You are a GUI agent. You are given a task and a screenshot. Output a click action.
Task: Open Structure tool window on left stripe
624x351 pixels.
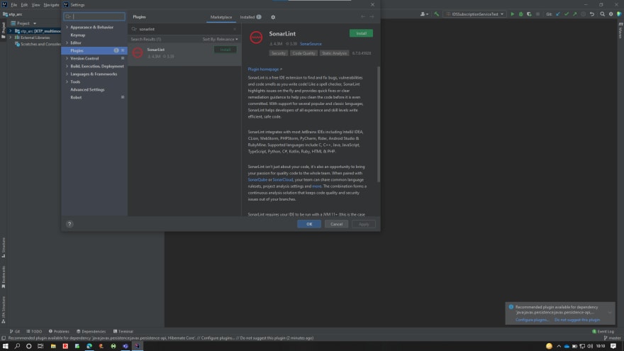tap(4, 247)
